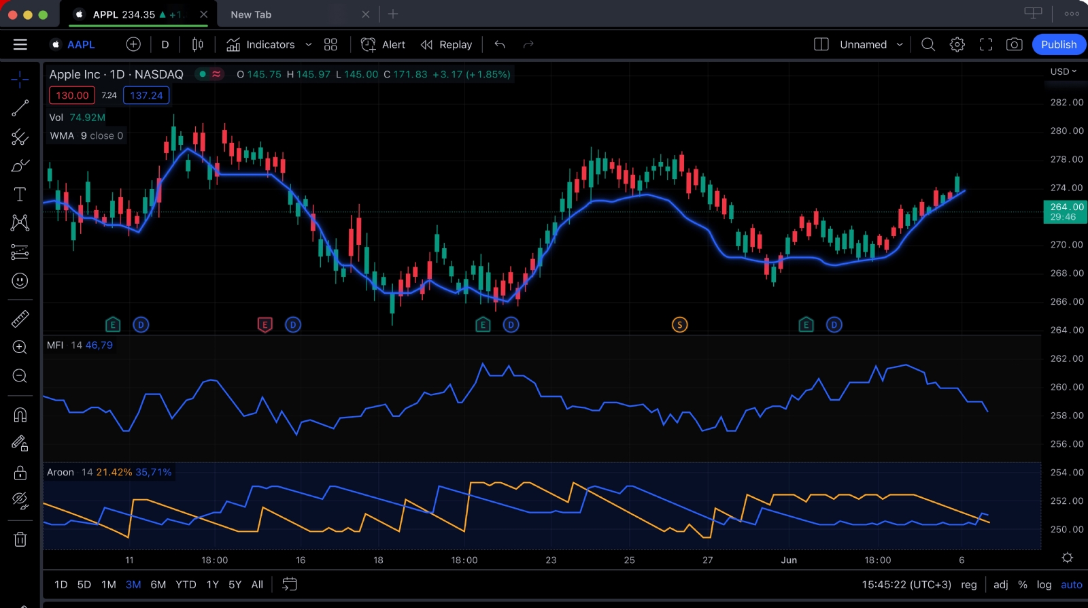Viewport: 1088px width, 608px height.
Task: Select the 6M time range
Action: pyautogui.click(x=158, y=584)
